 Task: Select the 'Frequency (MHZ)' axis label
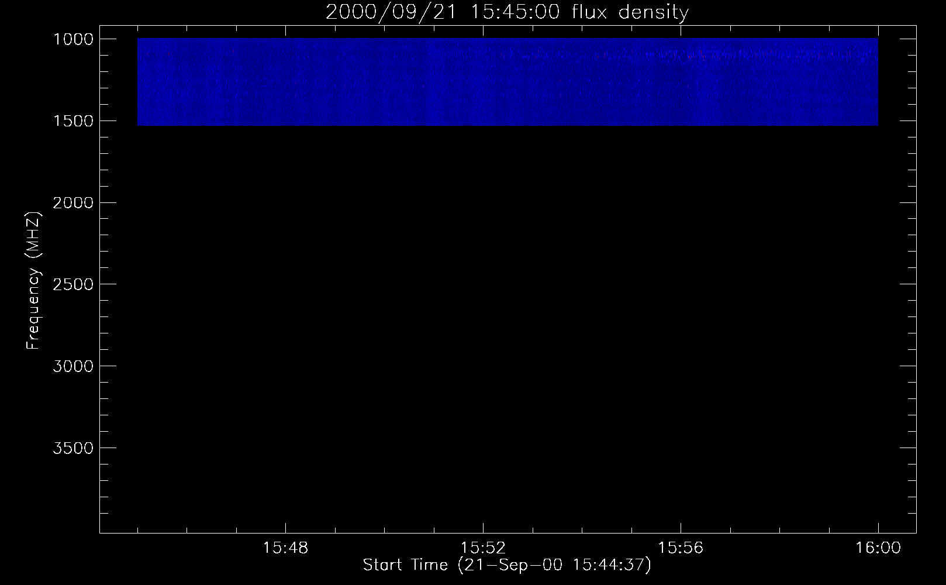coord(34,281)
